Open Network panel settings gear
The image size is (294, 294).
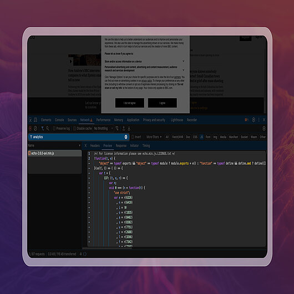pyautogui.click(x=264, y=129)
